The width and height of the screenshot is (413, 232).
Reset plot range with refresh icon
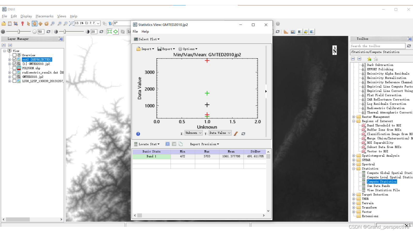pos(243,134)
